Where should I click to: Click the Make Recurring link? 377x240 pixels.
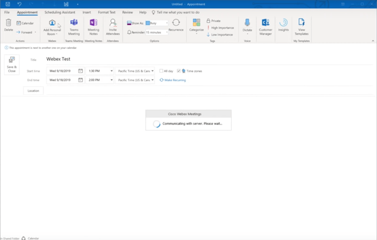pyautogui.click(x=173, y=80)
